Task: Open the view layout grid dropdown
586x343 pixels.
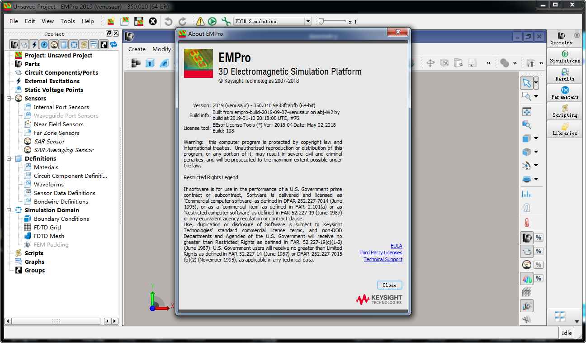Action: point(577,322)
